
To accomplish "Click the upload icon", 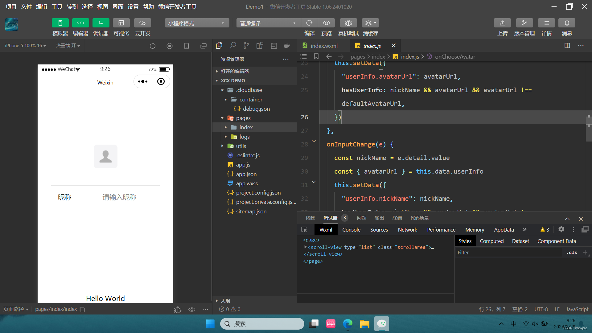I will click(x=502, y=23).
